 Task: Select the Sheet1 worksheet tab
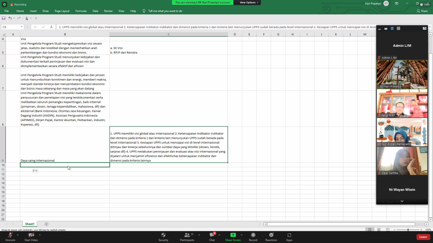[30, 224]
